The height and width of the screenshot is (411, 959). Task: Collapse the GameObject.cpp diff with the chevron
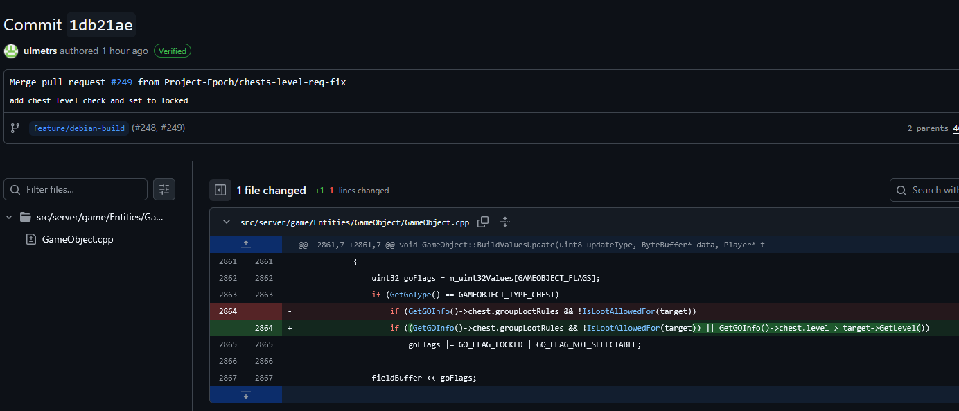click(x=227, y=222)
